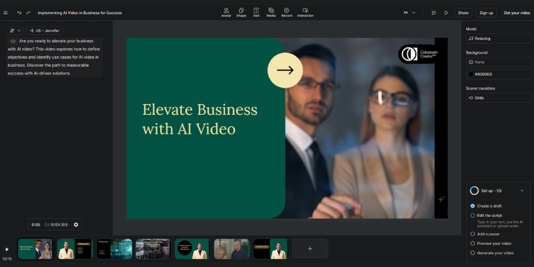Open the Relaxing music selector
This screenshot has height=267, width=534.
pyautogui.click(x=499, y=39)
